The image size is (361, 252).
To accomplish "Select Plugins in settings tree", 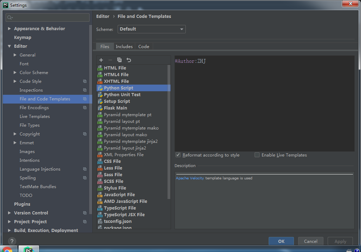I will pos(22,204).
